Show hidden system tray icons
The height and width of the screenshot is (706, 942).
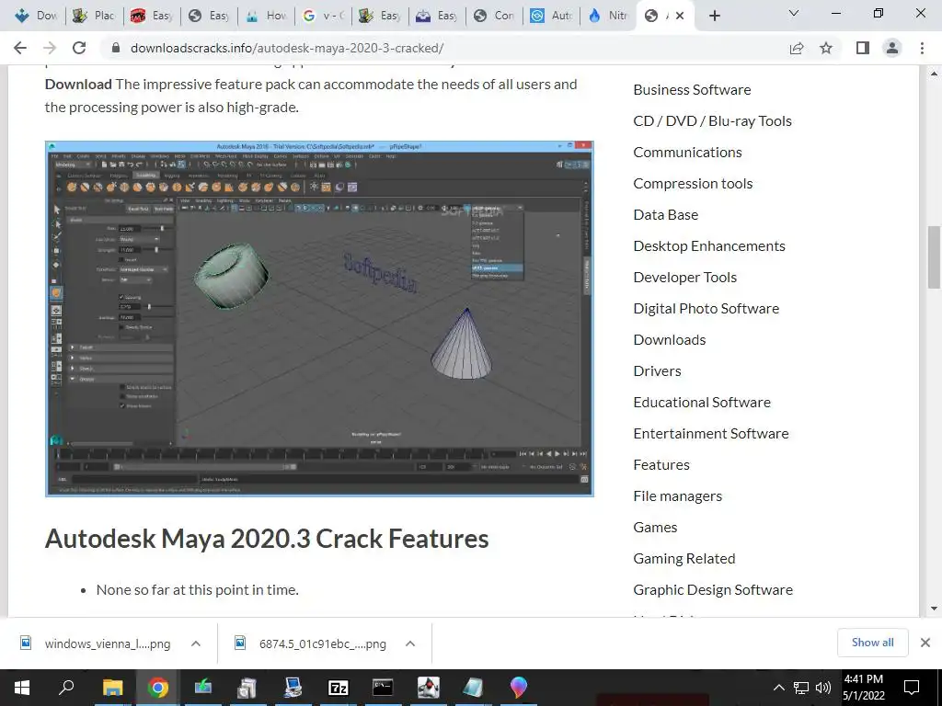click(778, 688)
